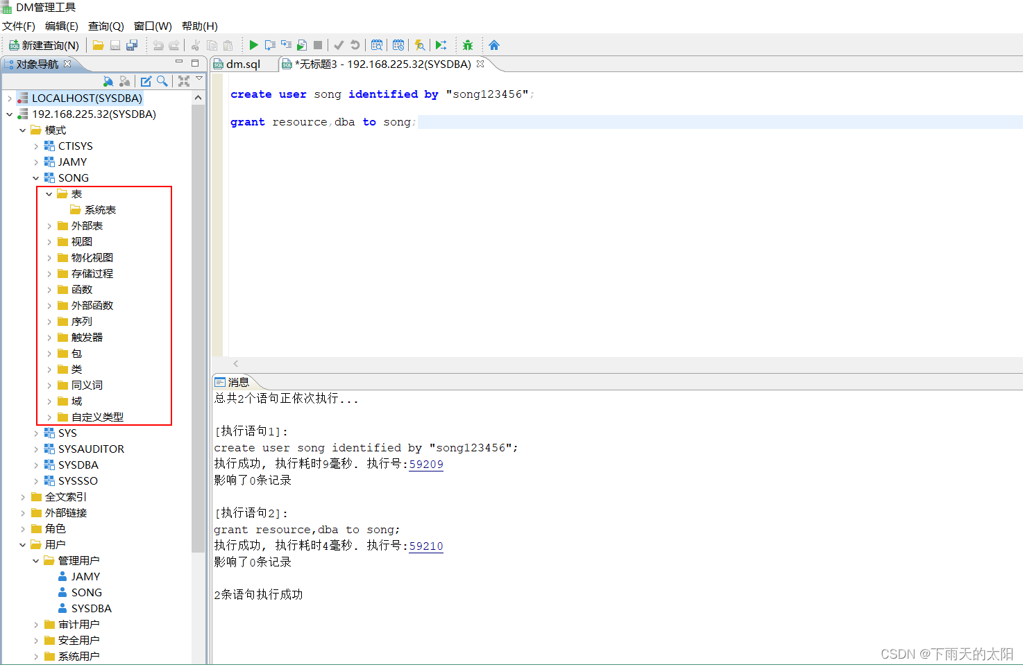
Task: Click the redo arrow toolbar icon
Action: coord(174,45)
